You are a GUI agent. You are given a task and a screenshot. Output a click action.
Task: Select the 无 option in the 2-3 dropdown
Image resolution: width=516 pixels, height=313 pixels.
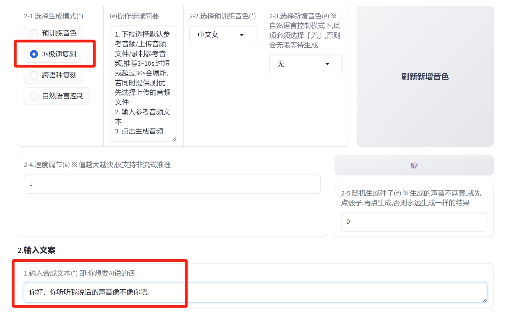click(306, 64)
